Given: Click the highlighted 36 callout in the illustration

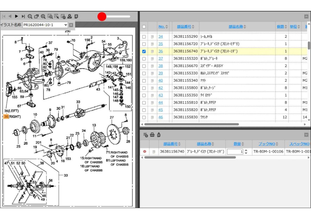Looking at the screenshot, I should [x=6, y=117].
